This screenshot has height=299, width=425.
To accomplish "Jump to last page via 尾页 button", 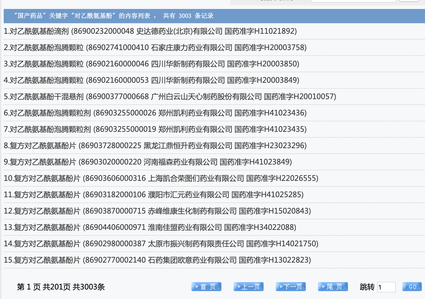I will (333, 287).
